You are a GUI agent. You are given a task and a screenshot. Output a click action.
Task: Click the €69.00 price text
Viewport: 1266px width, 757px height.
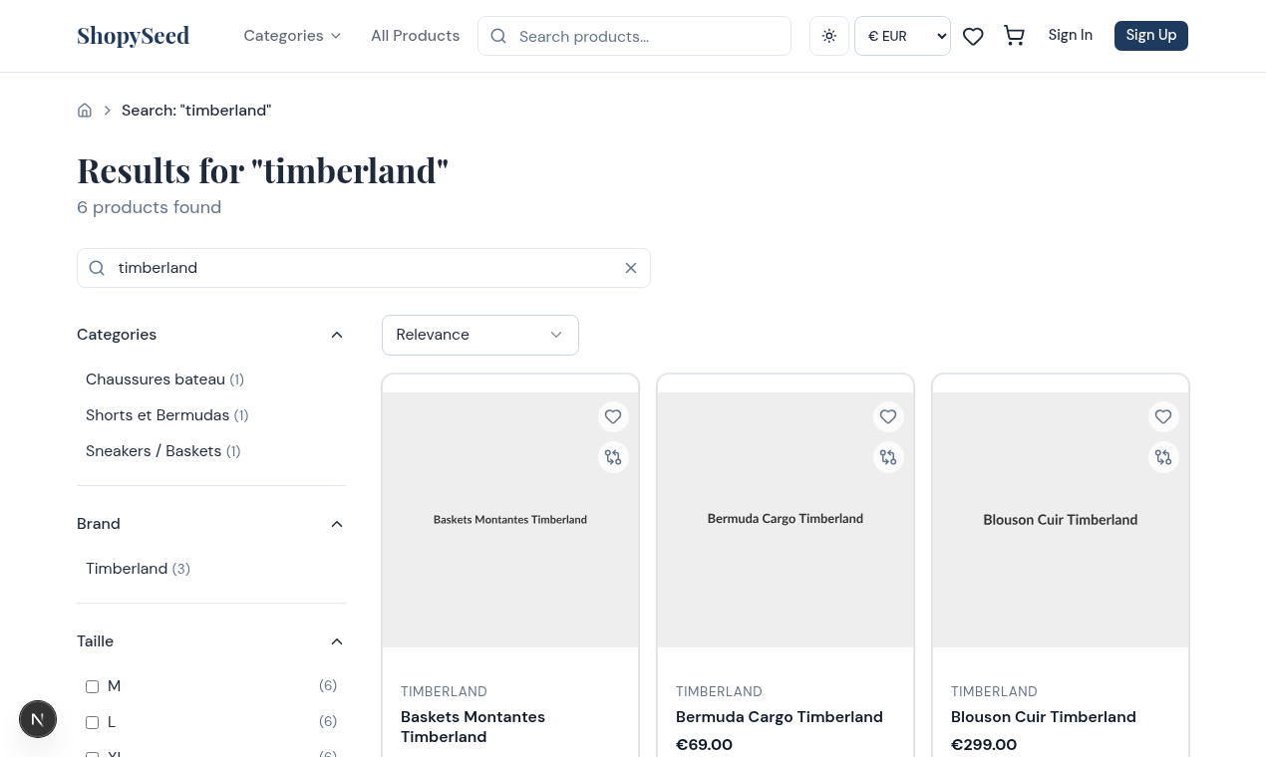(x=704, y=745)
